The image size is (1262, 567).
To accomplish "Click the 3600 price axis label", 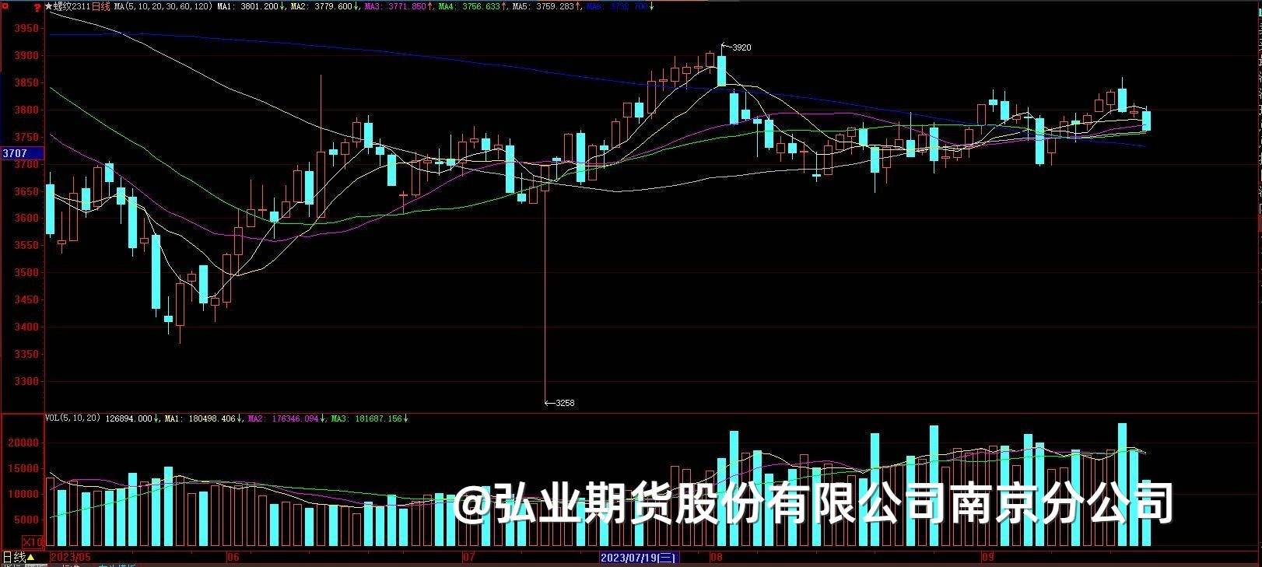I will click(x=26, y=219).
